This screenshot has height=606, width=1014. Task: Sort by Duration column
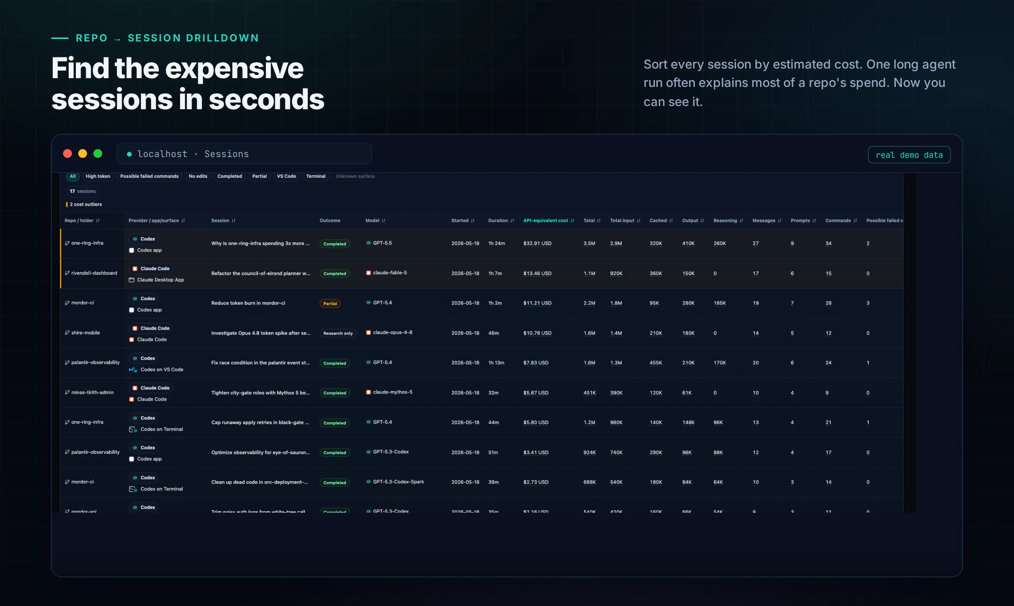(501, 220)
